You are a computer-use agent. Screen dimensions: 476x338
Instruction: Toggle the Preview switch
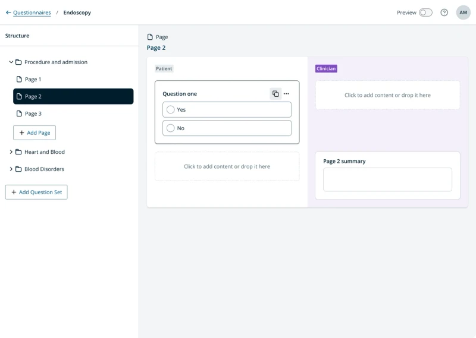(x=425, y=12)
